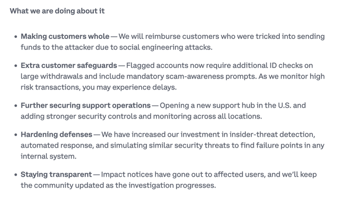Click the bullet before Extra customer safeguards

[15, 66]
